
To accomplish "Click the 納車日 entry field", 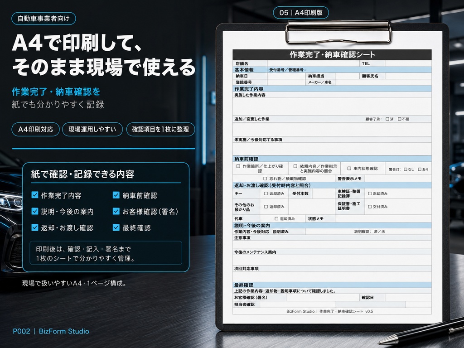I will [x=286, y=76].
